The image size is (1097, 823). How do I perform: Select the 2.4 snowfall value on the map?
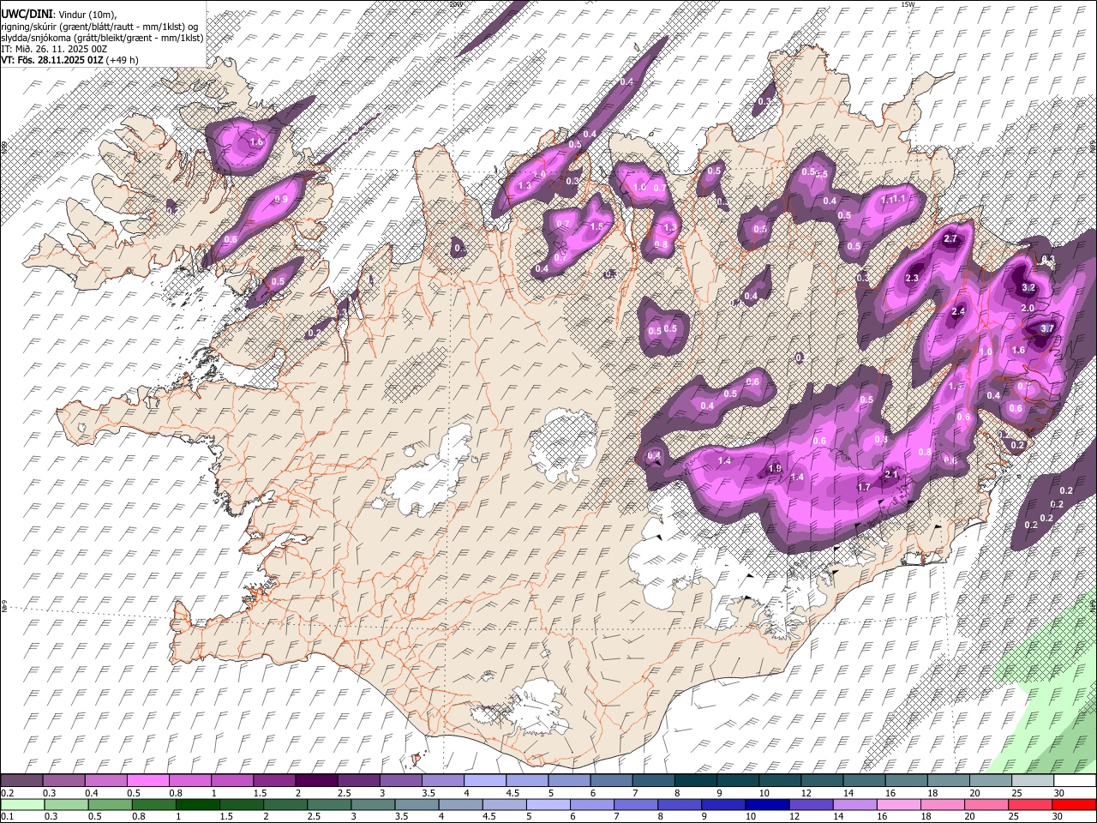(958, 311)
